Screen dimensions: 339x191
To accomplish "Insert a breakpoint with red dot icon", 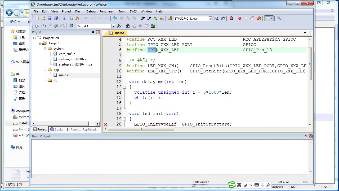I will pos(240,18).
